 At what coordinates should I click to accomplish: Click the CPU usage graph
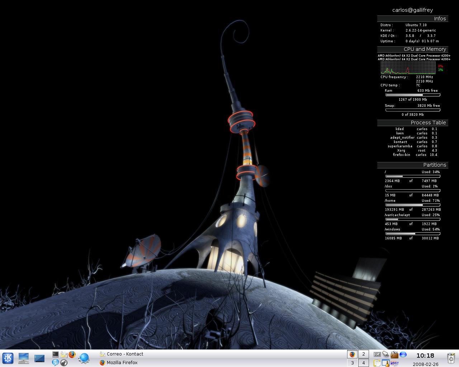[408, 68]
